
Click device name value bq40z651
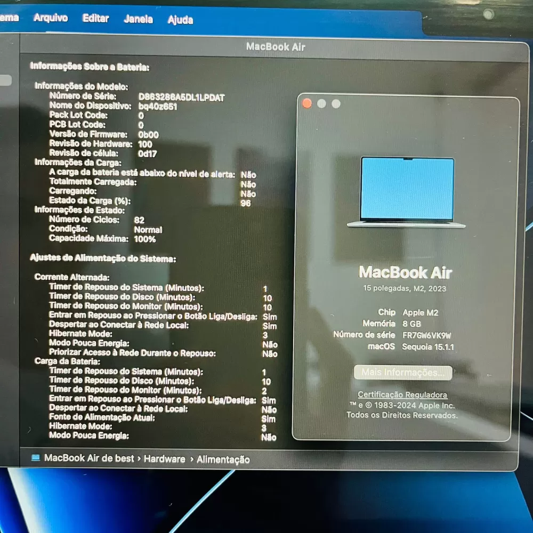pyautogui.click(x=158, y=107)
